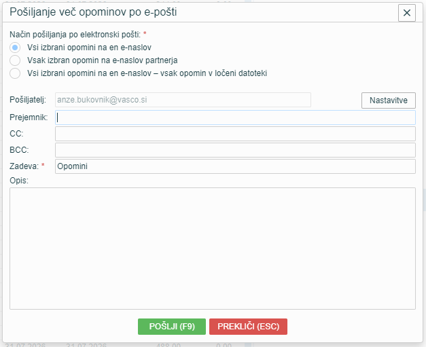Click the 'Zadeva:' label
426x347 pixels.
pos(24,166)
